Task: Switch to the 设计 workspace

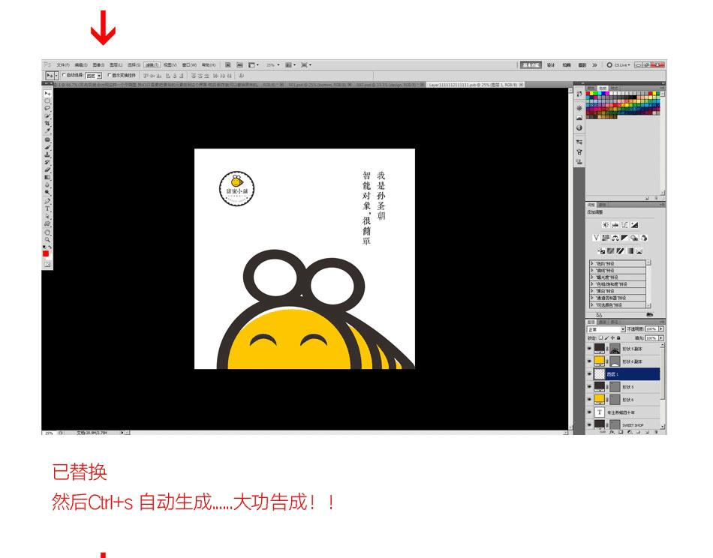Action: point(551,65)
